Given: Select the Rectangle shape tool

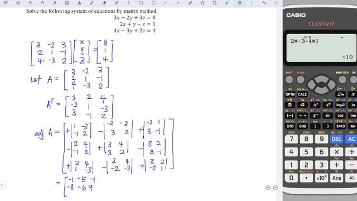Looking at the screenshot, I should coord(141,3).
